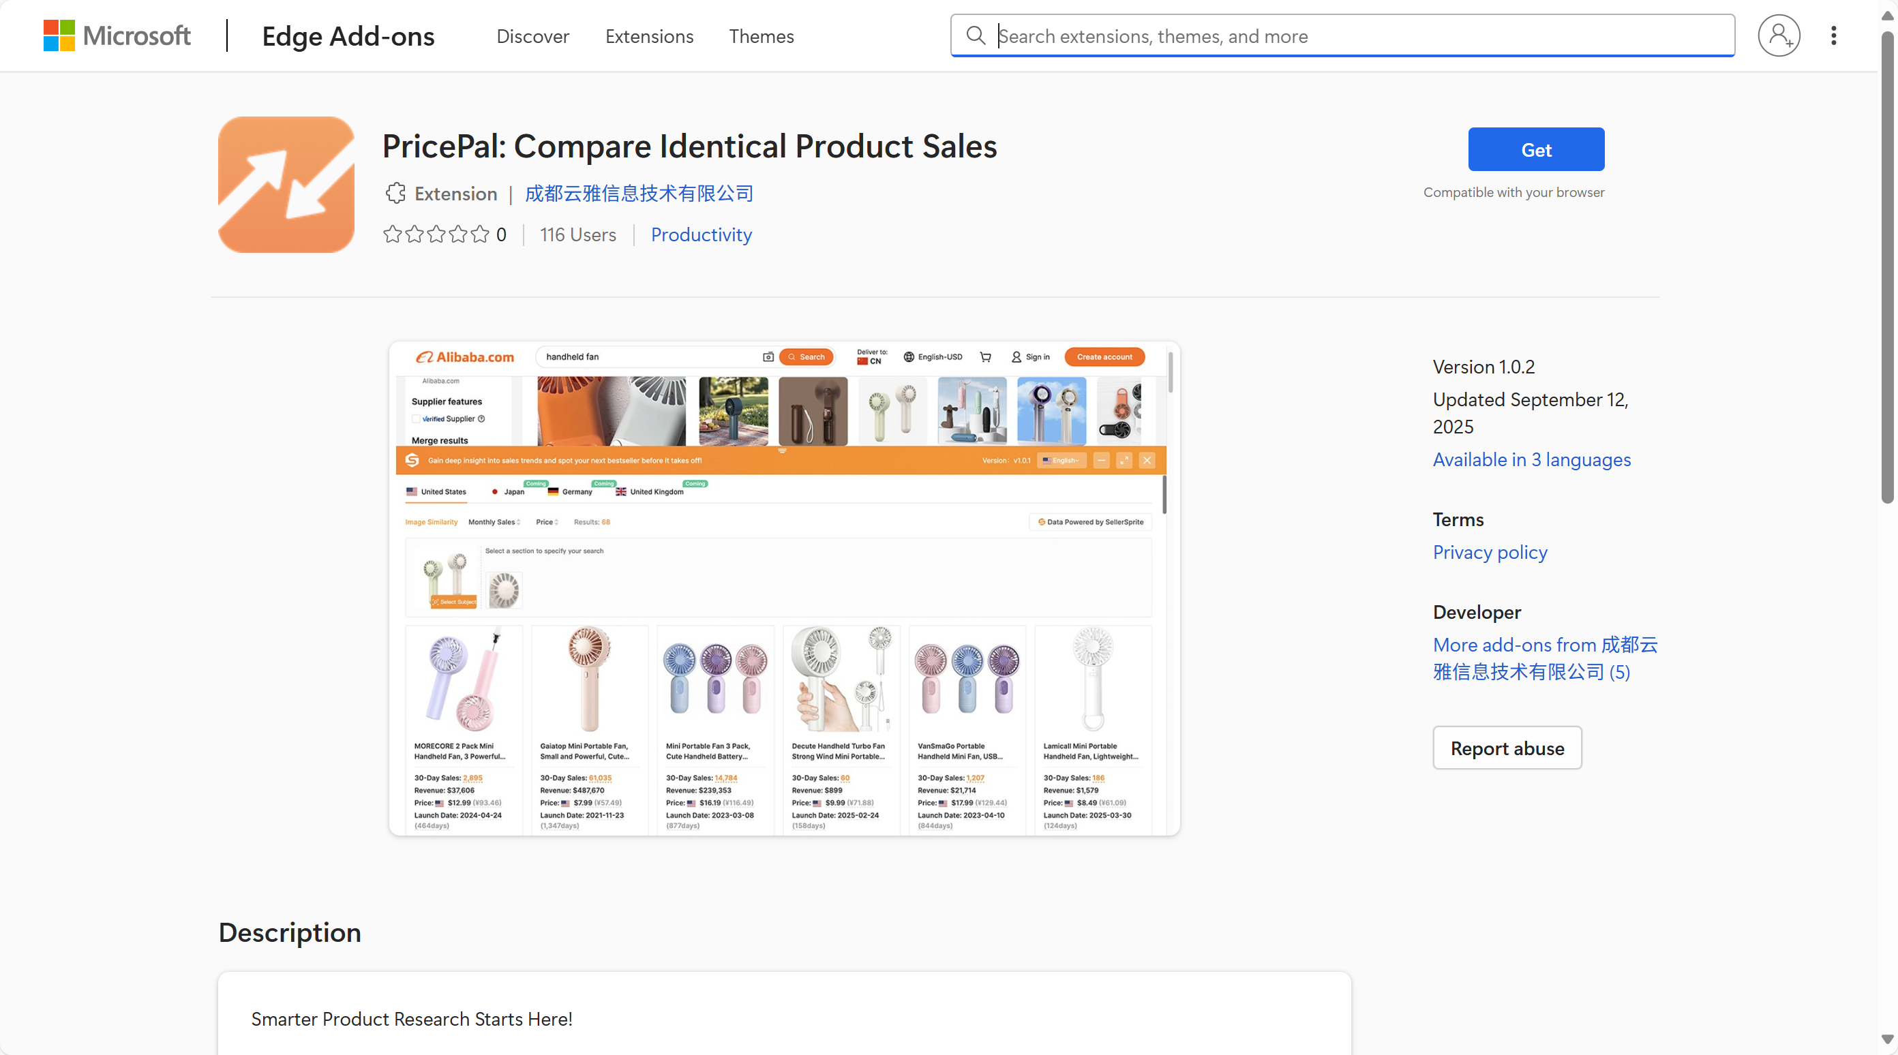Viewport: 1898px width, 1055px height.
Task: Click the Report abuse button
Action: [x=1507, y=748]
